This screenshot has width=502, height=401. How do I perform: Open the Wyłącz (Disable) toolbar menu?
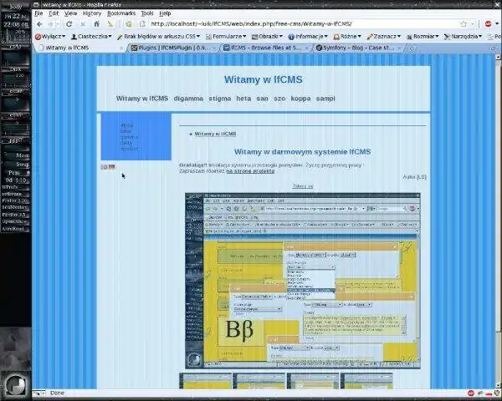coord(50,37)
